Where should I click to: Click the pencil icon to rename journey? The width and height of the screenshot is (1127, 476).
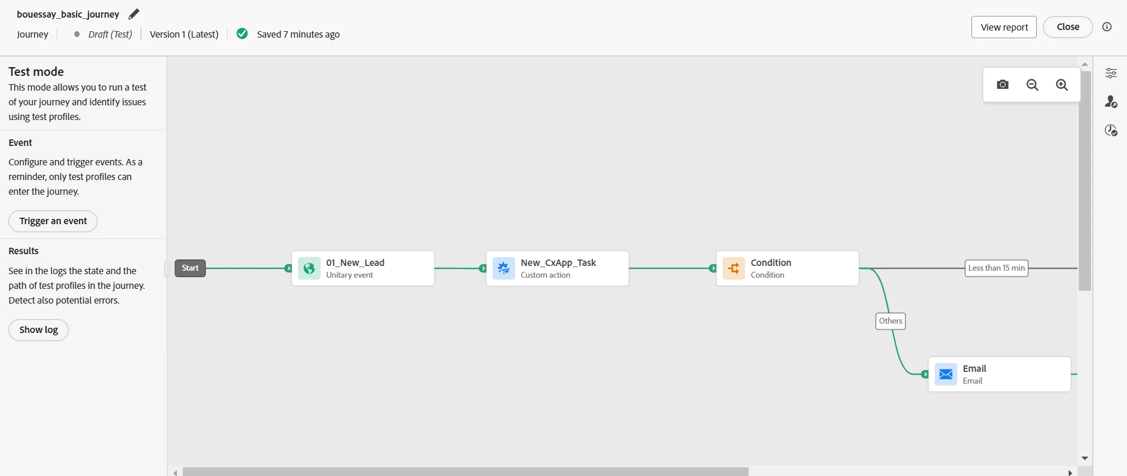[134, 14]
